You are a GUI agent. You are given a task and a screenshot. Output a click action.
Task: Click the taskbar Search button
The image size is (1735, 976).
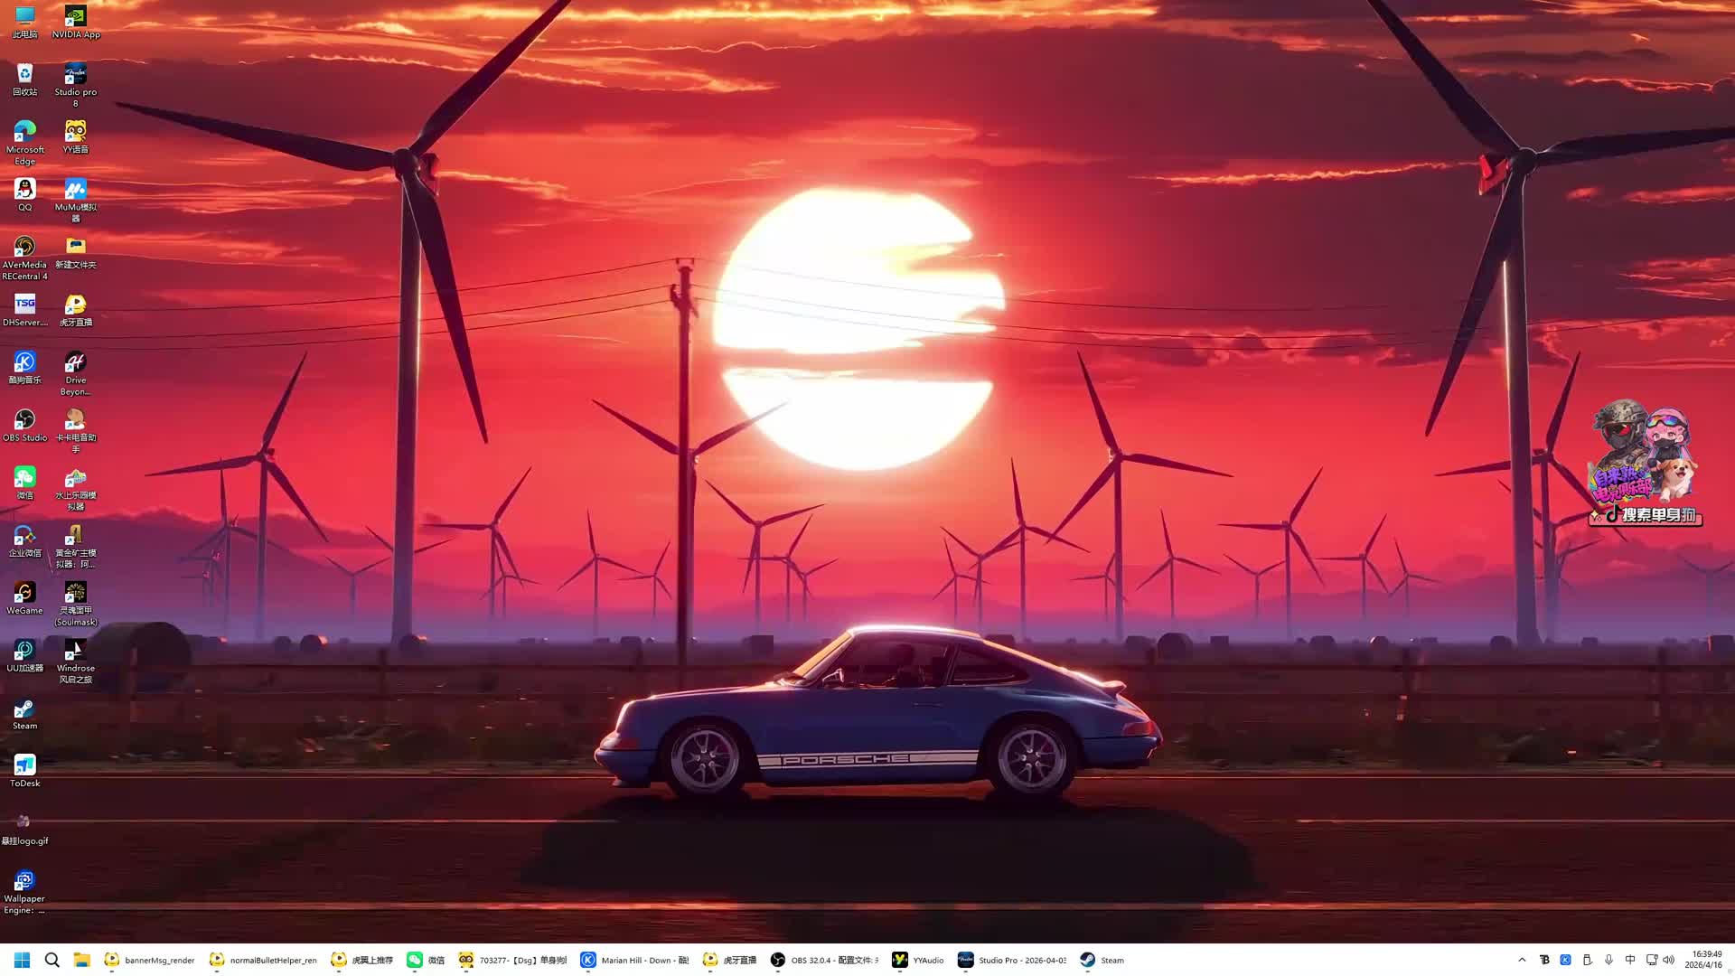point(52,960)
